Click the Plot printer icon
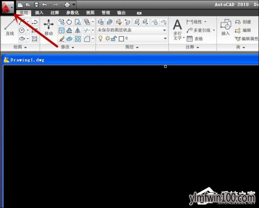Image resolution: width=259 pixels, height=208 pixels. 67,5
